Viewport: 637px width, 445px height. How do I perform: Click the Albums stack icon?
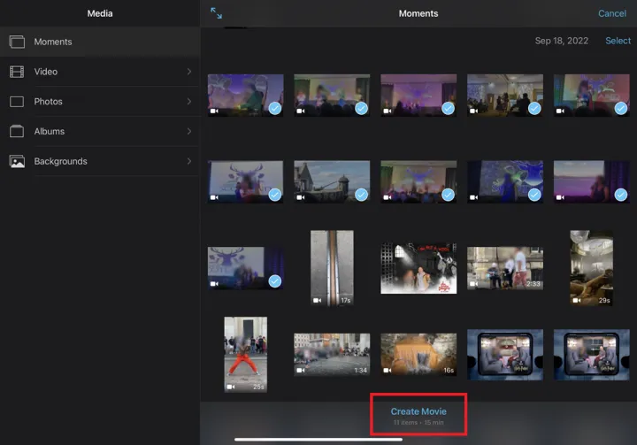17,132
